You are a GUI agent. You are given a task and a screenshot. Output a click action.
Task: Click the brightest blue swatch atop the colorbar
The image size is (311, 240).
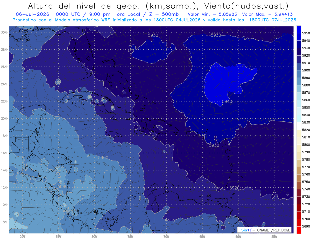299,30
